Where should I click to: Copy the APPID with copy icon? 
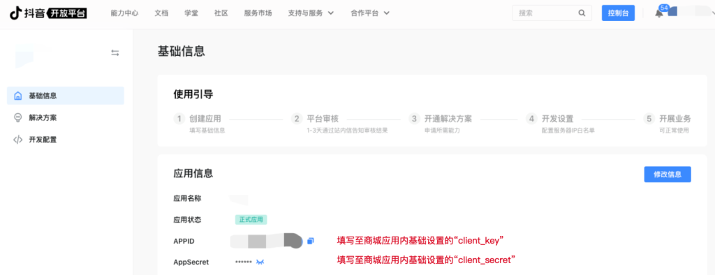tap(311, 241)
